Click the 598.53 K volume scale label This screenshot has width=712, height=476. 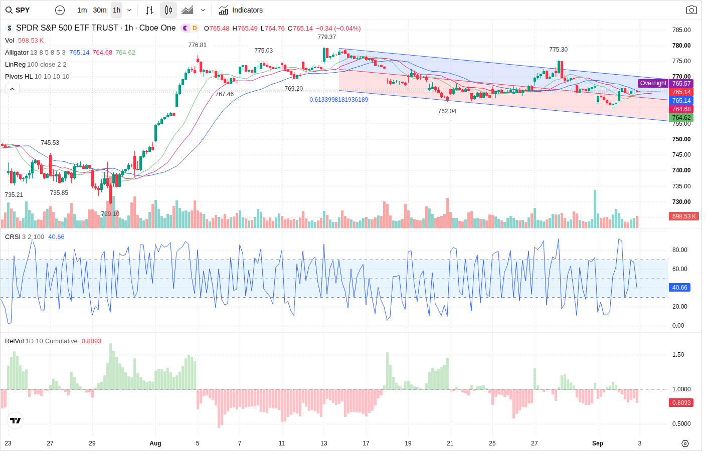(x=684, y=216)
